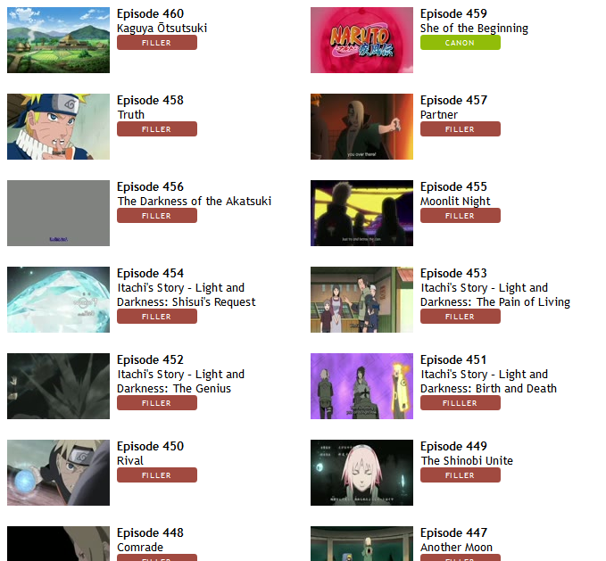
Task: Click the green CANON badge for Episode 459
Action: coord(461,43)
